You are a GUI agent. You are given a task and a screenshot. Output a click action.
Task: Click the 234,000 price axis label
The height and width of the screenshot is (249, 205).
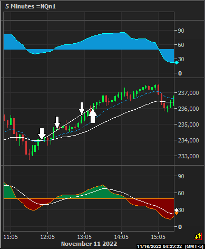coord(188,140)
